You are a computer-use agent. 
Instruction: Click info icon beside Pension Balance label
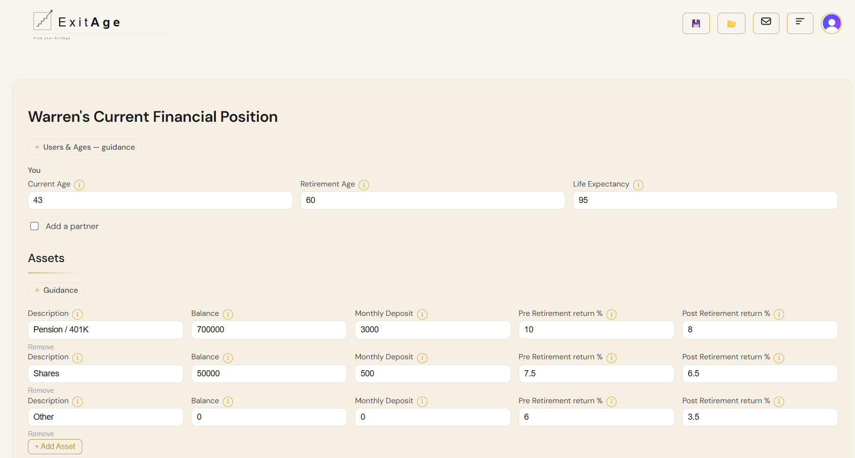pyautogui.click(x=228, y=314)
